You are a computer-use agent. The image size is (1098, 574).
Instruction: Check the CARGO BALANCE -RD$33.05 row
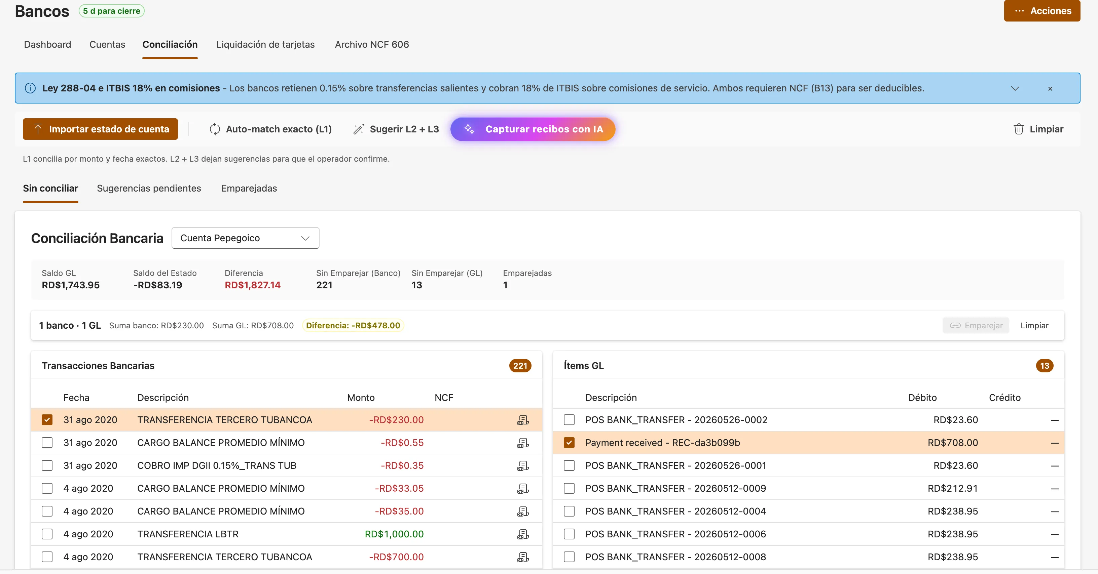(x=47, y=488)
